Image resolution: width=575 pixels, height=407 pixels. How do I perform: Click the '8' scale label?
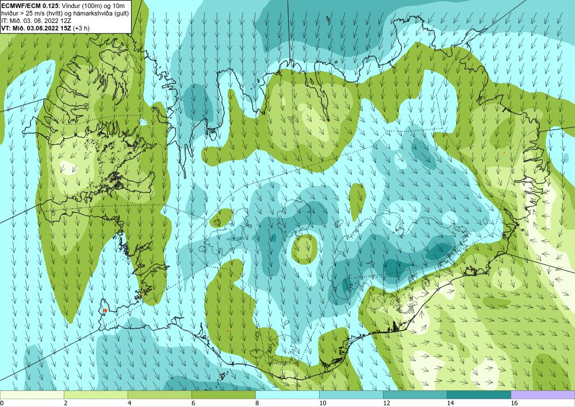point(256,403)
